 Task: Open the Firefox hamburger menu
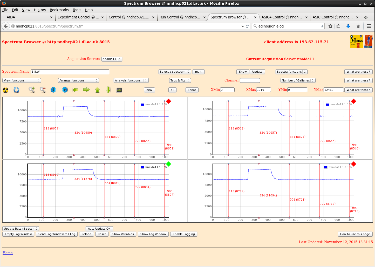(369, 26)
